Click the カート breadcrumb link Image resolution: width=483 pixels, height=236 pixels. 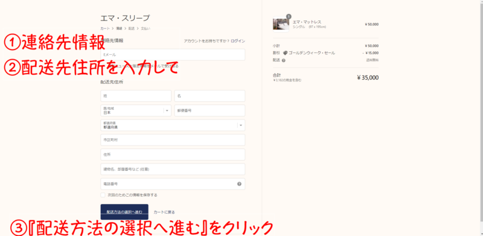(x=104, y=28)
